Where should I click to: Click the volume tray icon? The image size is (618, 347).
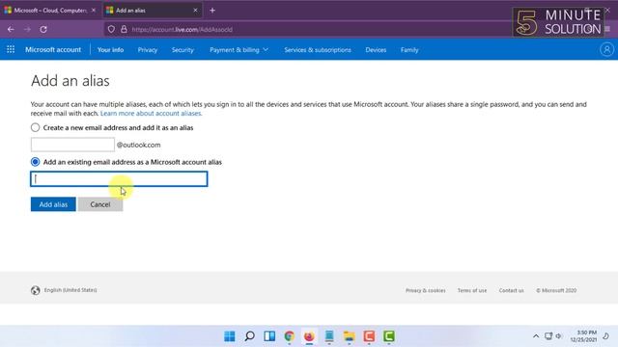pyautogui.click(x=558, y=336)
